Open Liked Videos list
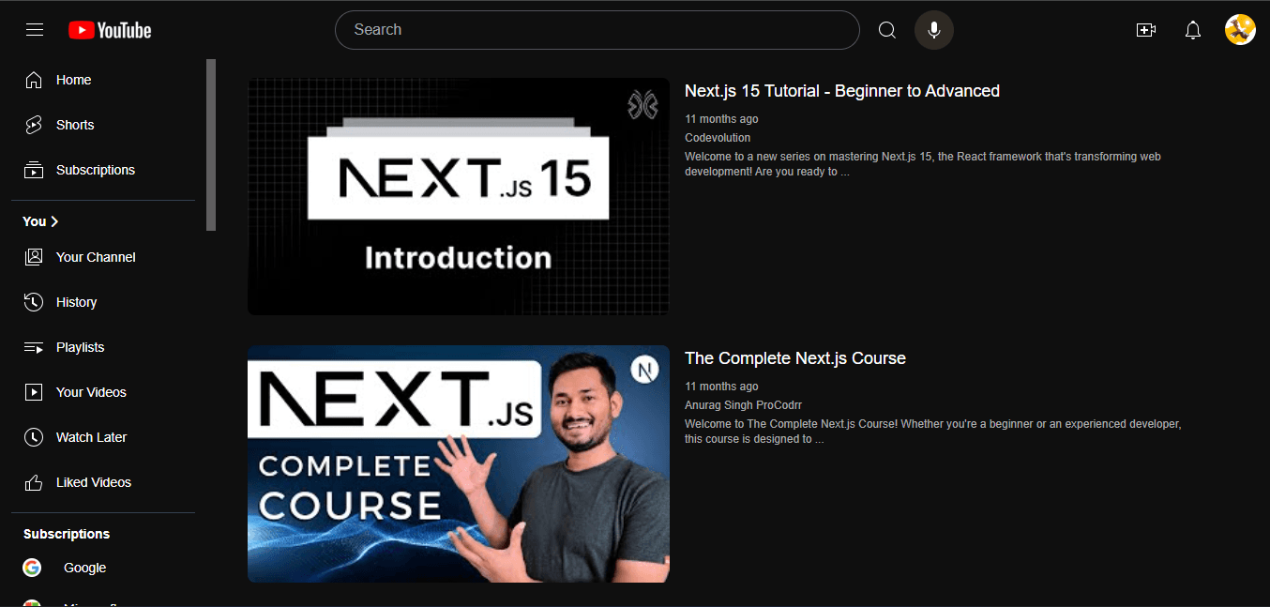 tap(93, 482)
